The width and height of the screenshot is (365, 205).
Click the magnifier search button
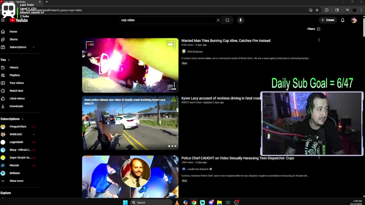[227, 20]
